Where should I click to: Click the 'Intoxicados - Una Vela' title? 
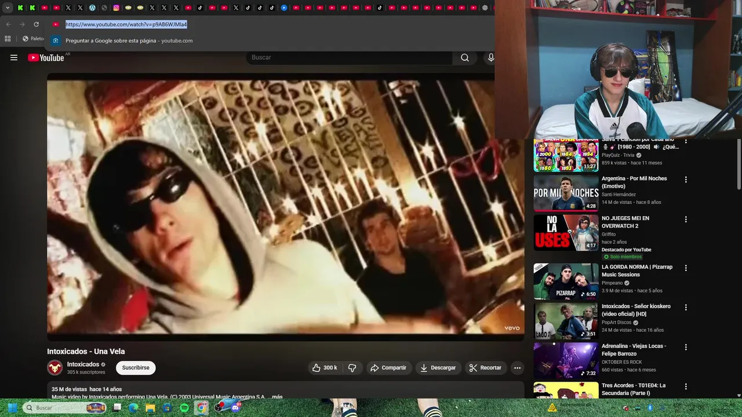click(86, 352)
